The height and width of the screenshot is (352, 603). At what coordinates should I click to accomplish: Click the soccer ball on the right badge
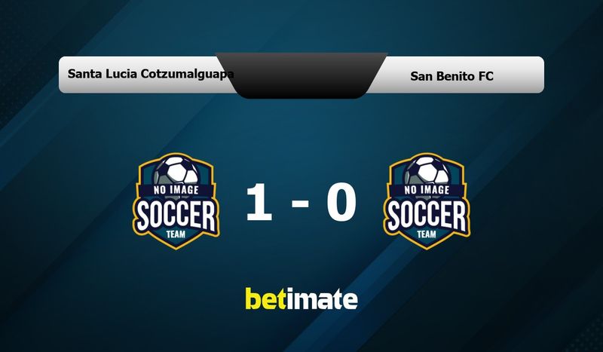[x=427, y=171]
